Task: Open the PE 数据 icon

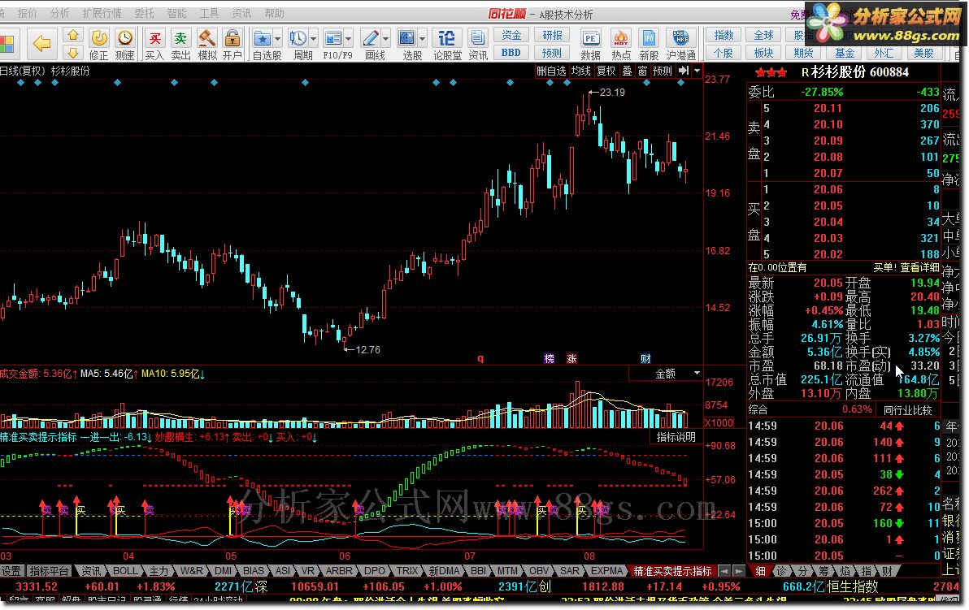Action: (x=591, y=38)
